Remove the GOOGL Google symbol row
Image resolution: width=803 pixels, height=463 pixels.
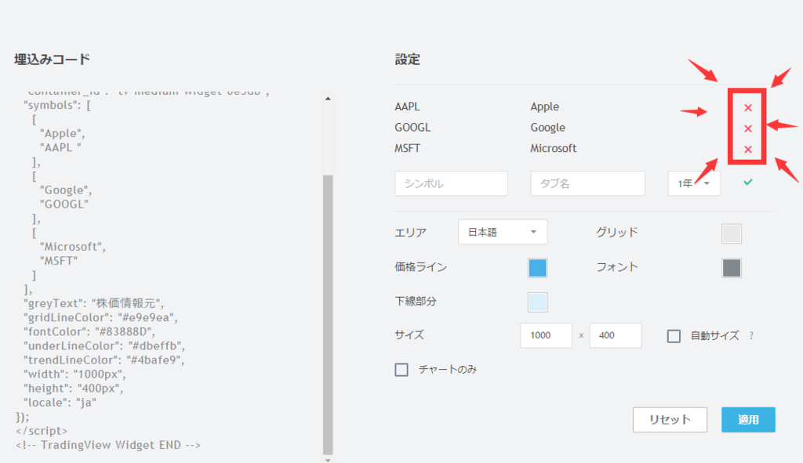click(x=747, y=128)
